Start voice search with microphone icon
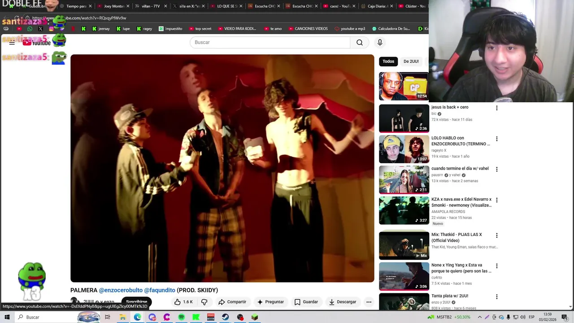574x323 pixels. [380, 42]
